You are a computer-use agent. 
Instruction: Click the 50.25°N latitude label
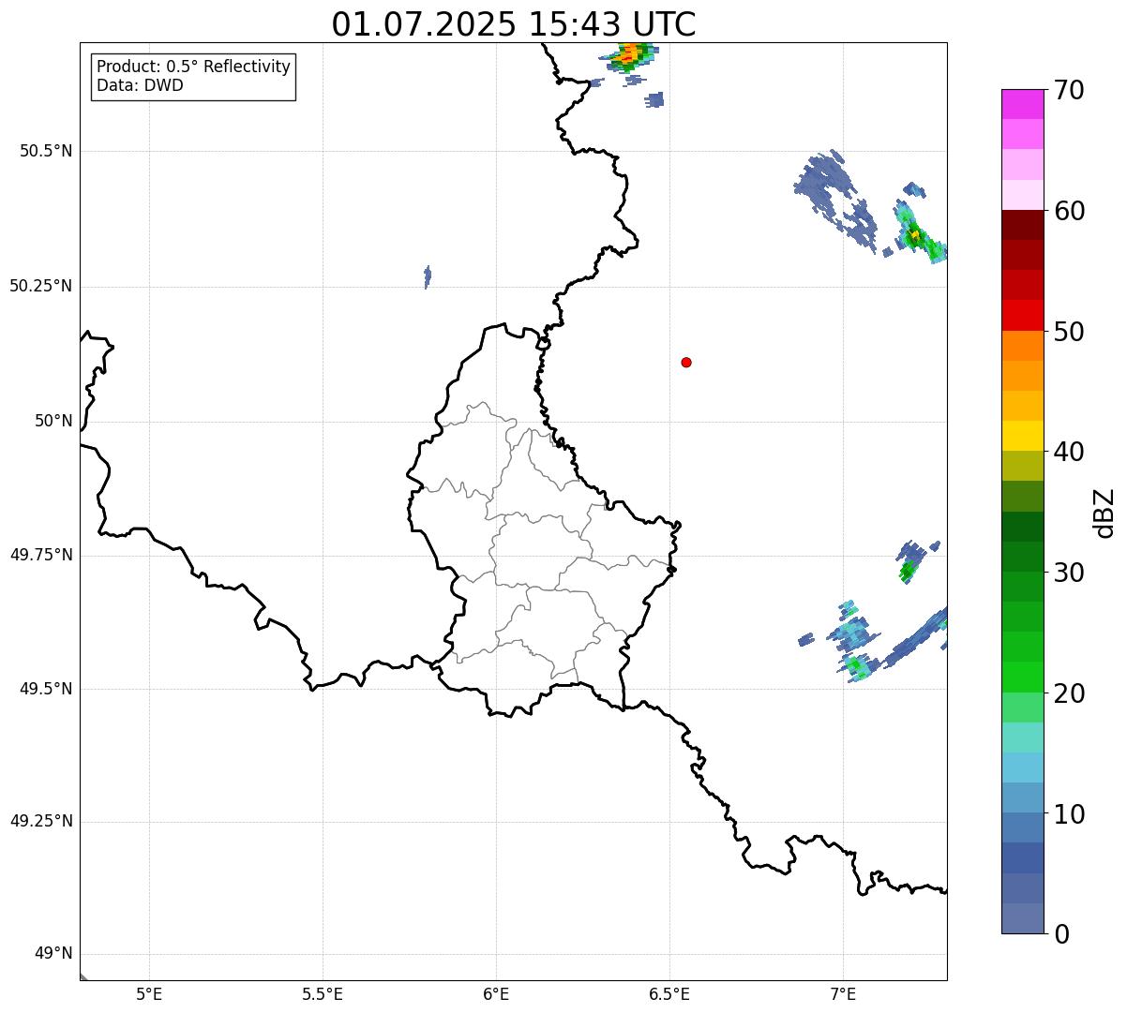[40, 286]
